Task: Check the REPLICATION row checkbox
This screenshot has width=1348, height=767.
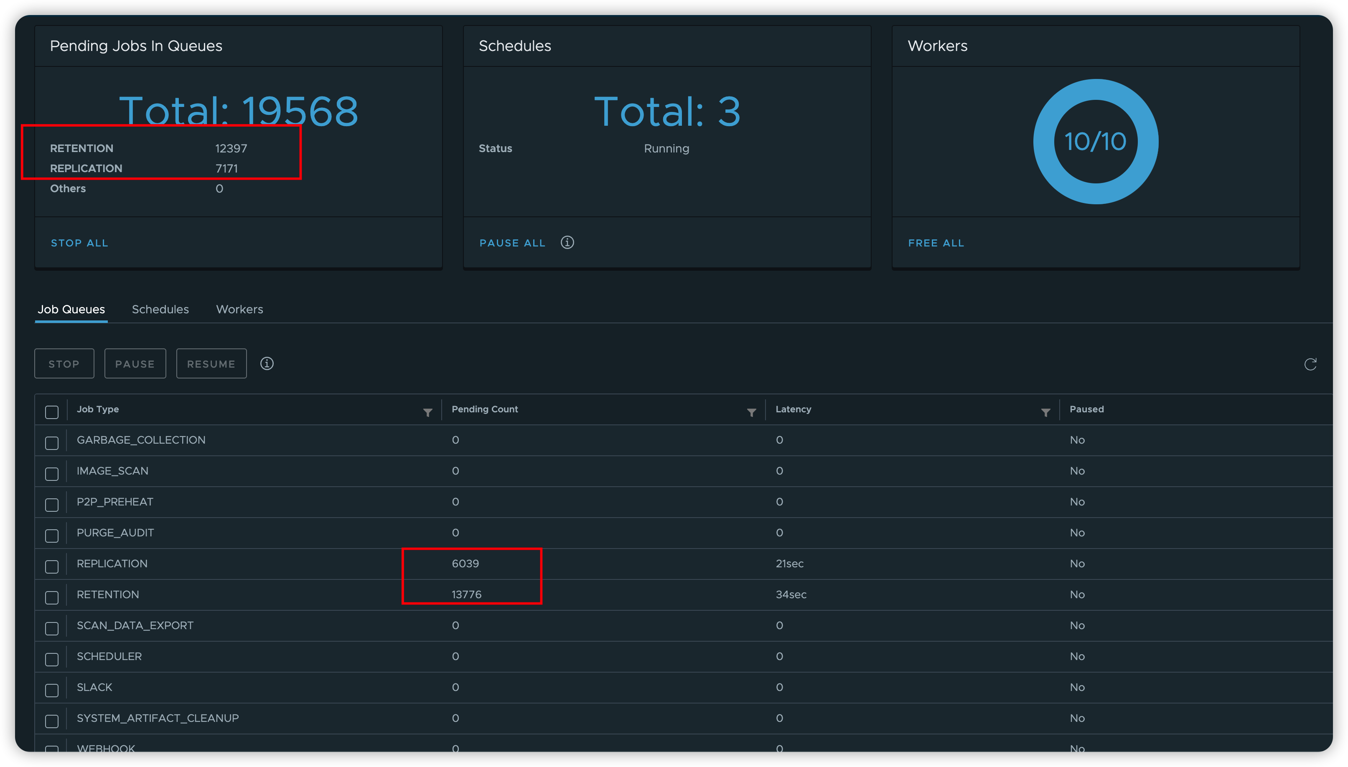Action: pos(52,567)
